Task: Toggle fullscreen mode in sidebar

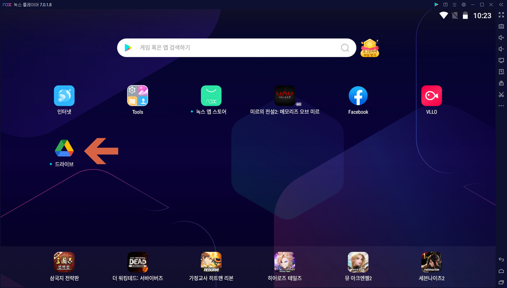Action: (x=501, y=15)
